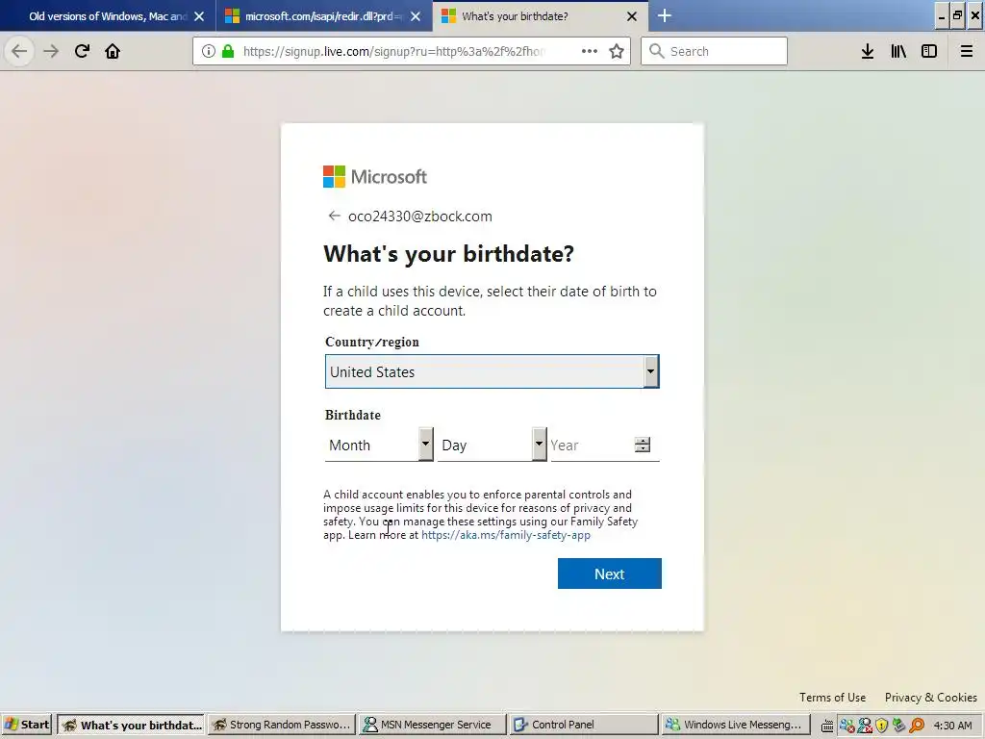This screenshot has width=985, height=739.
Task: Click the oco24330@zbock.com email text
Action: tap(420, 217)
